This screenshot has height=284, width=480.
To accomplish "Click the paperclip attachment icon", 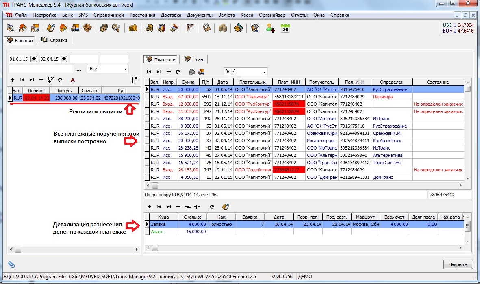I will (x=11, y=264).
